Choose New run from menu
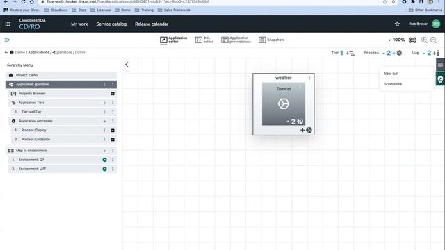The image size is (445, 250). pos(391,74)
